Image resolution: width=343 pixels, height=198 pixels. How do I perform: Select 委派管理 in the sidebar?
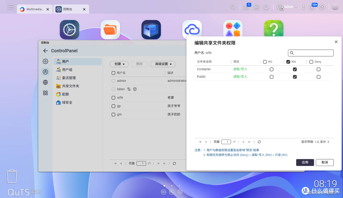click(78, 78)
